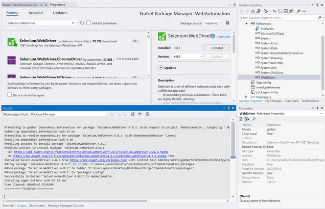325x209 pixels.
Task: Click the search magnifier in Solution Explorer
Action: pos(319,18)
